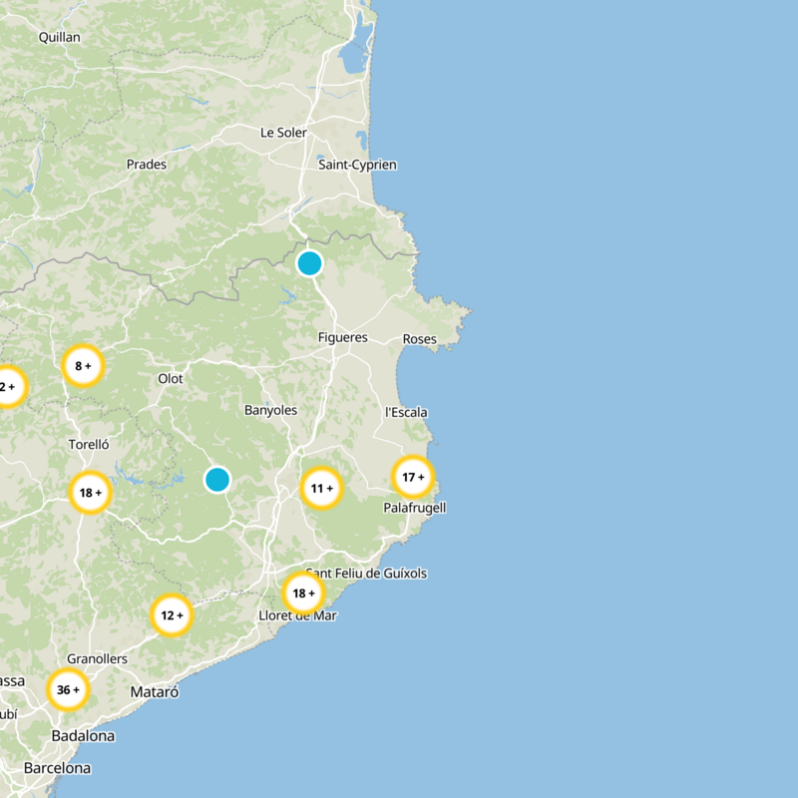Click the Badalona label
This screenshot has width=798, height=798.
pos(83,736)
